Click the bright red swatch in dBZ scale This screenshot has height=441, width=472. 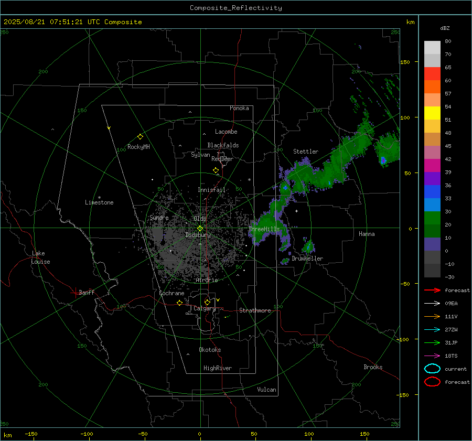coord(432,74)
